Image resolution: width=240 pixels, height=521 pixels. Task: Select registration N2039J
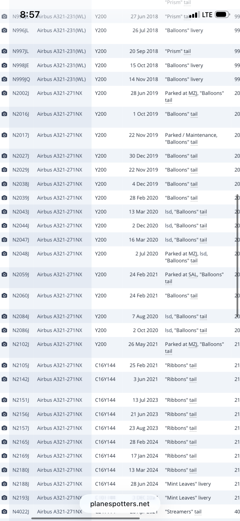(21, 198)
